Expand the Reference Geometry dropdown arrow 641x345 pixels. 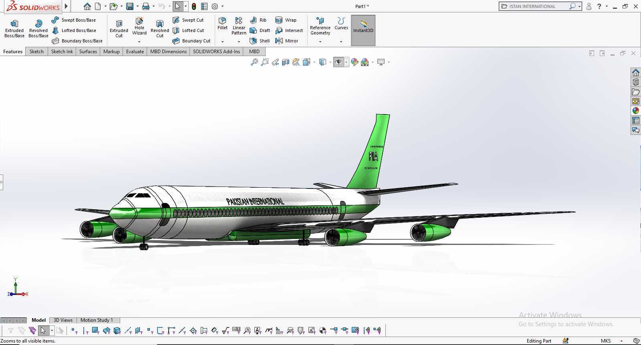[320, 42]
